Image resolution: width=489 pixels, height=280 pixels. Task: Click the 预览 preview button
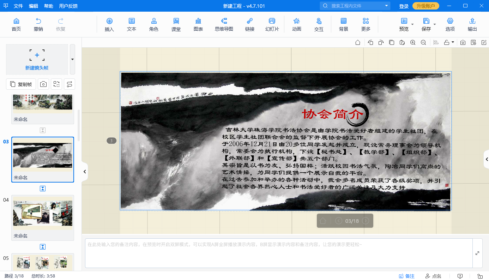404,25
